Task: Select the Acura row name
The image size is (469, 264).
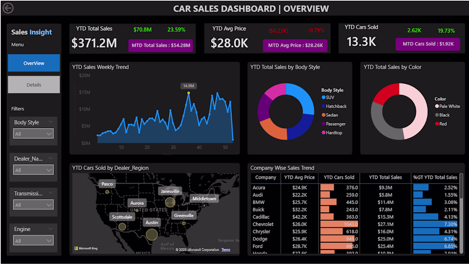Action: [259, 187]
